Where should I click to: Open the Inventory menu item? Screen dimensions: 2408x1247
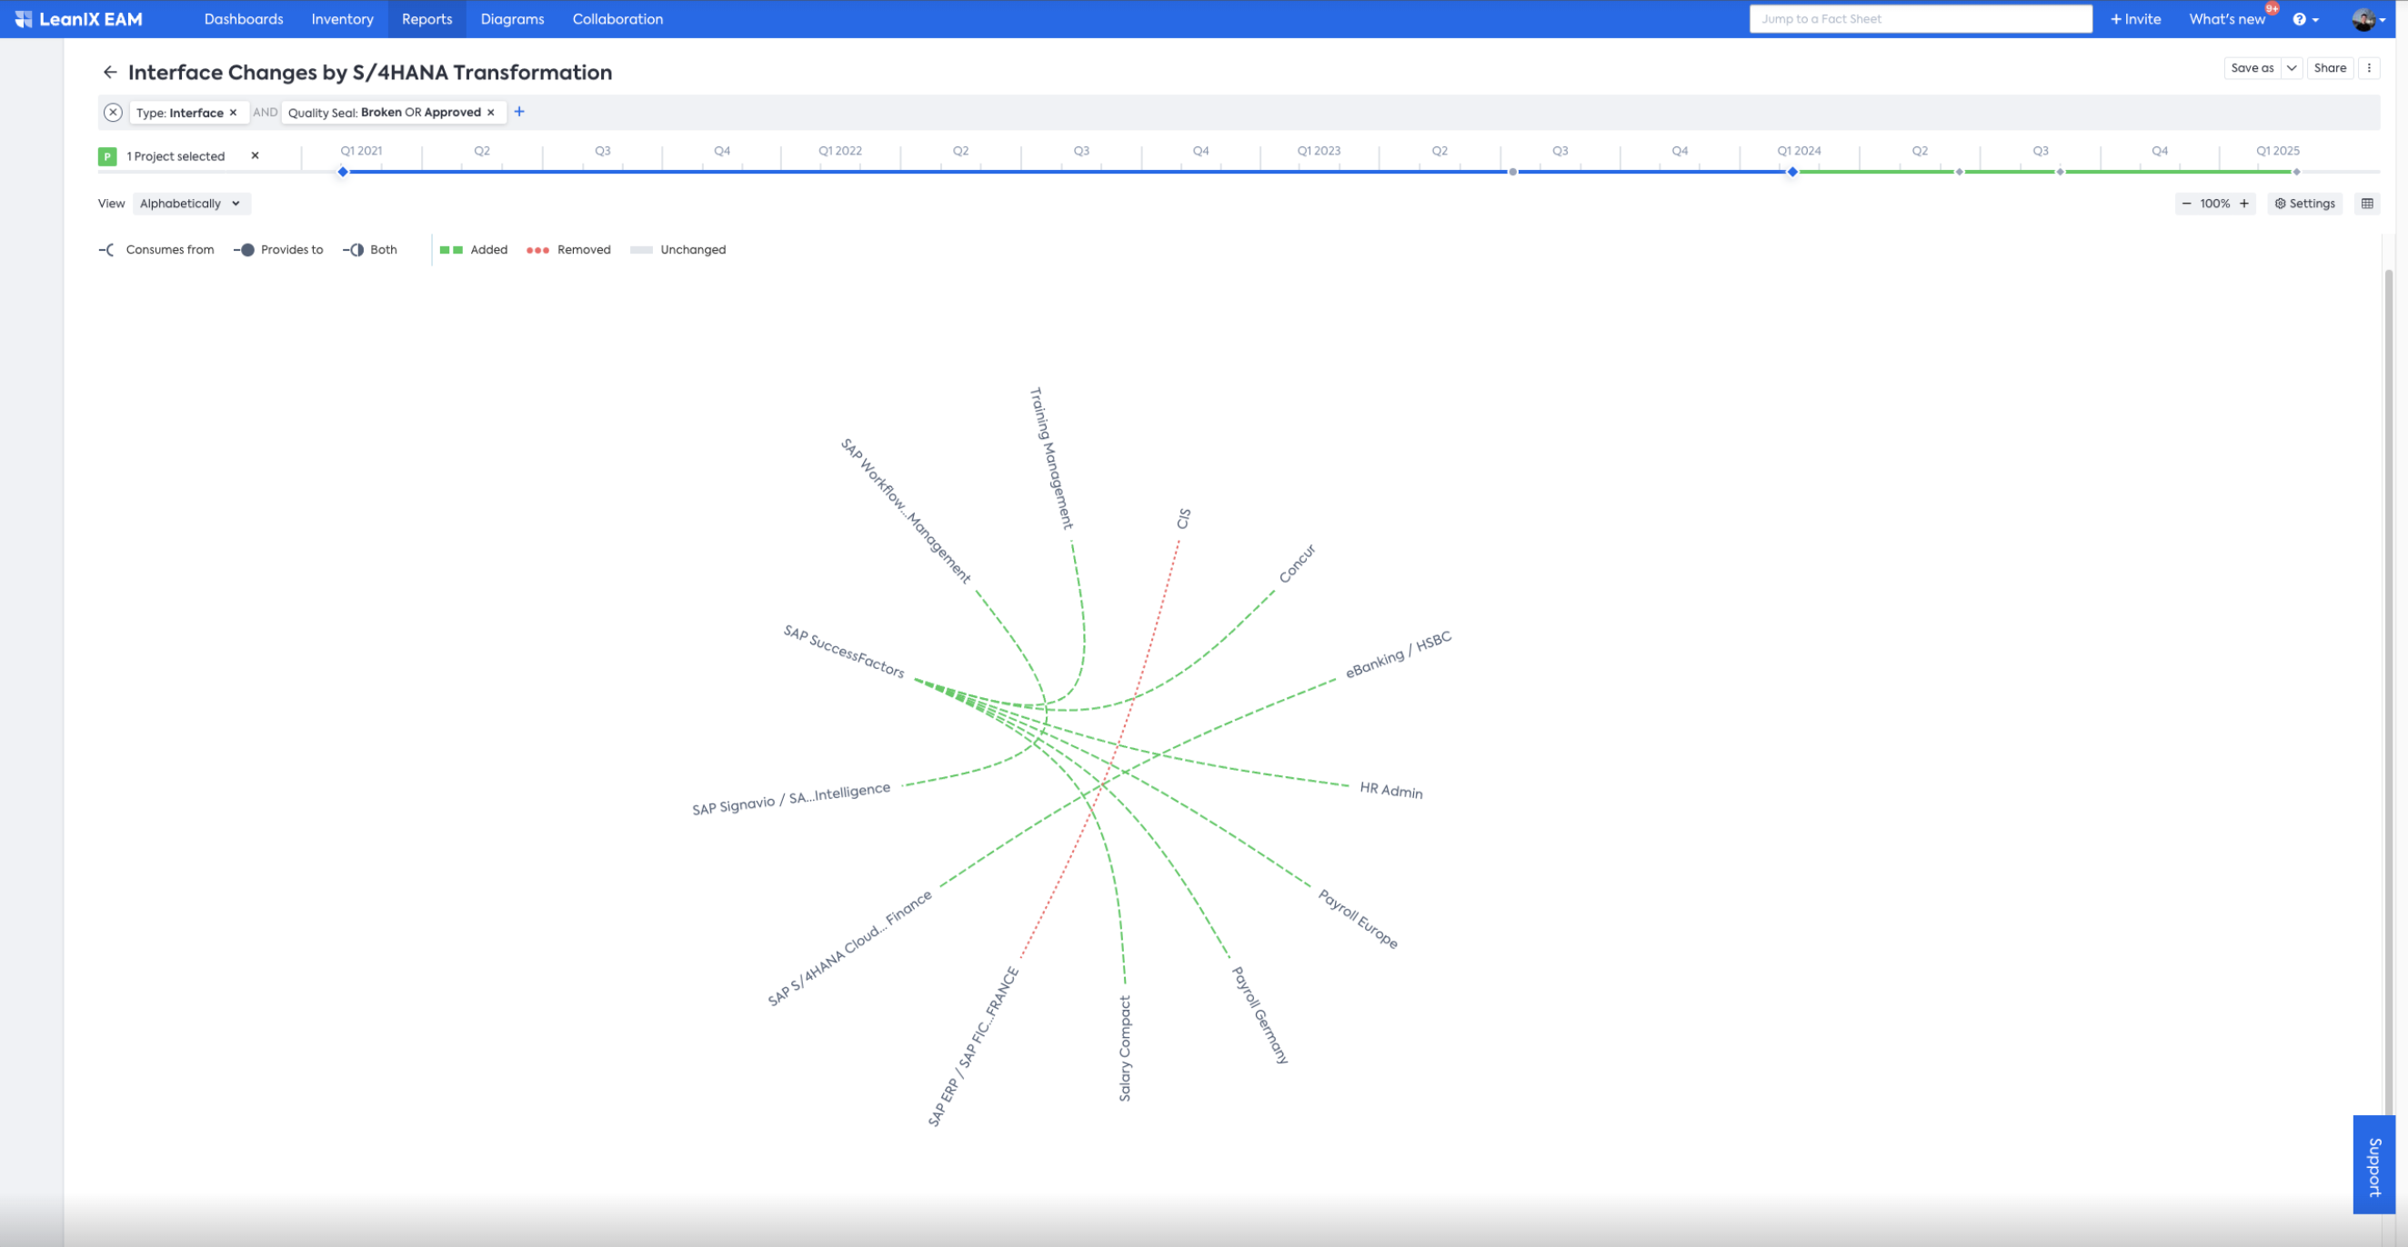click(342, 20)
